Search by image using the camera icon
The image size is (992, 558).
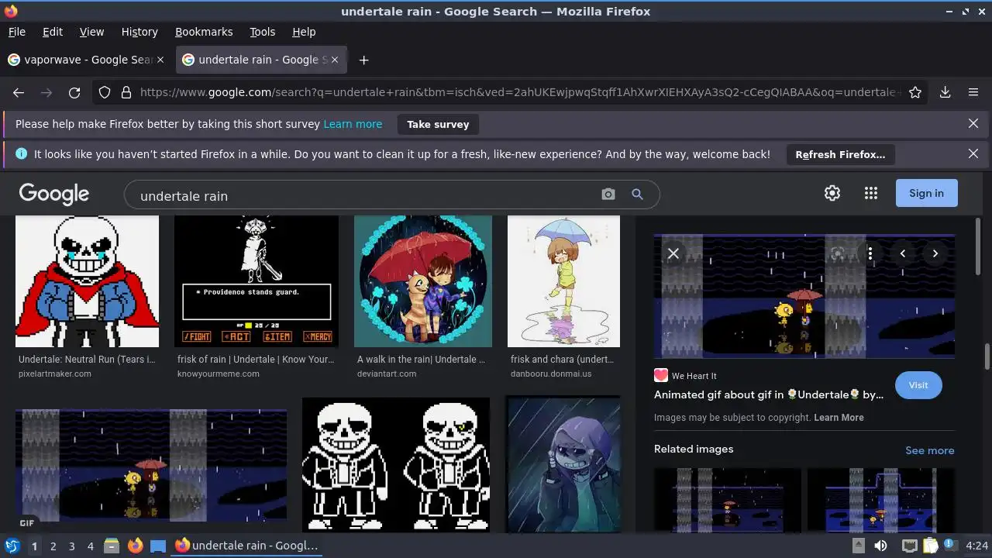pyautogui.click(x=608, y=195)
